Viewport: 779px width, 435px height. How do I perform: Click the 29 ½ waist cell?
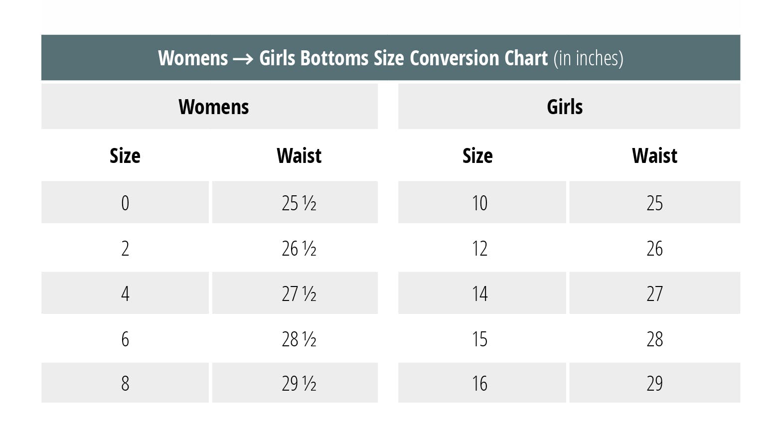point(299,383)
